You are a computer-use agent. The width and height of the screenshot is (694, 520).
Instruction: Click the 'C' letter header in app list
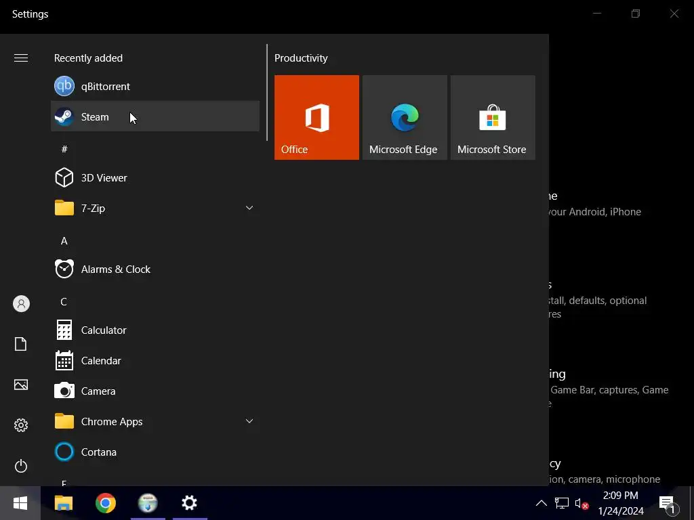64,301
